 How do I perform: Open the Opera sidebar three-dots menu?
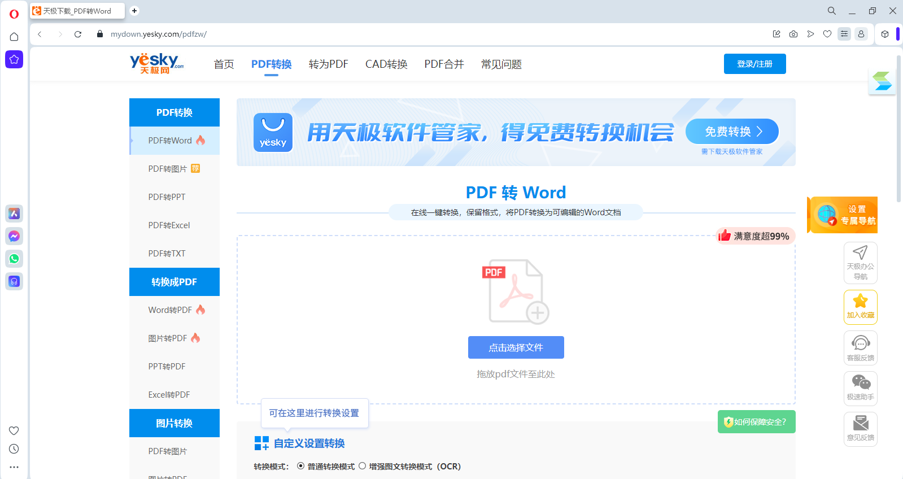click(x=14, y=467)
